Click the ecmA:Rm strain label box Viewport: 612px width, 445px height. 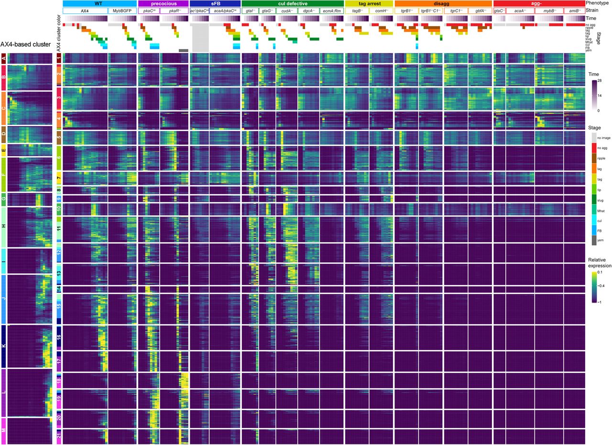coord(331,11)
